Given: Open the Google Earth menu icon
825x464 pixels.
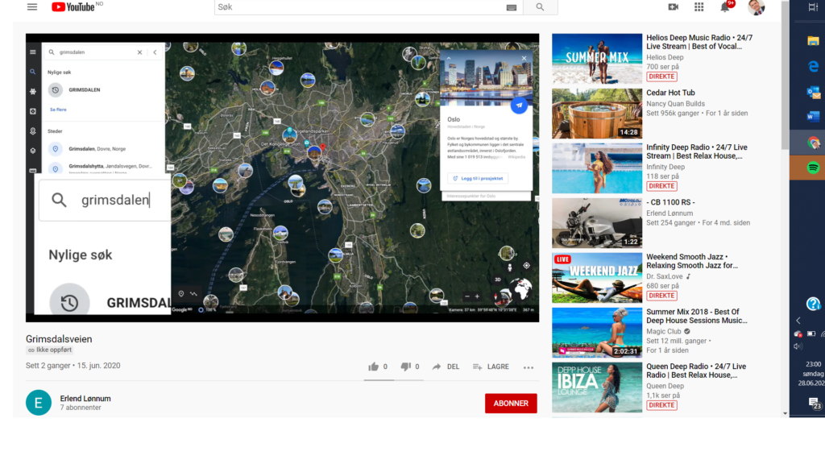Looking at the screenshot, I should pos(32,52).
